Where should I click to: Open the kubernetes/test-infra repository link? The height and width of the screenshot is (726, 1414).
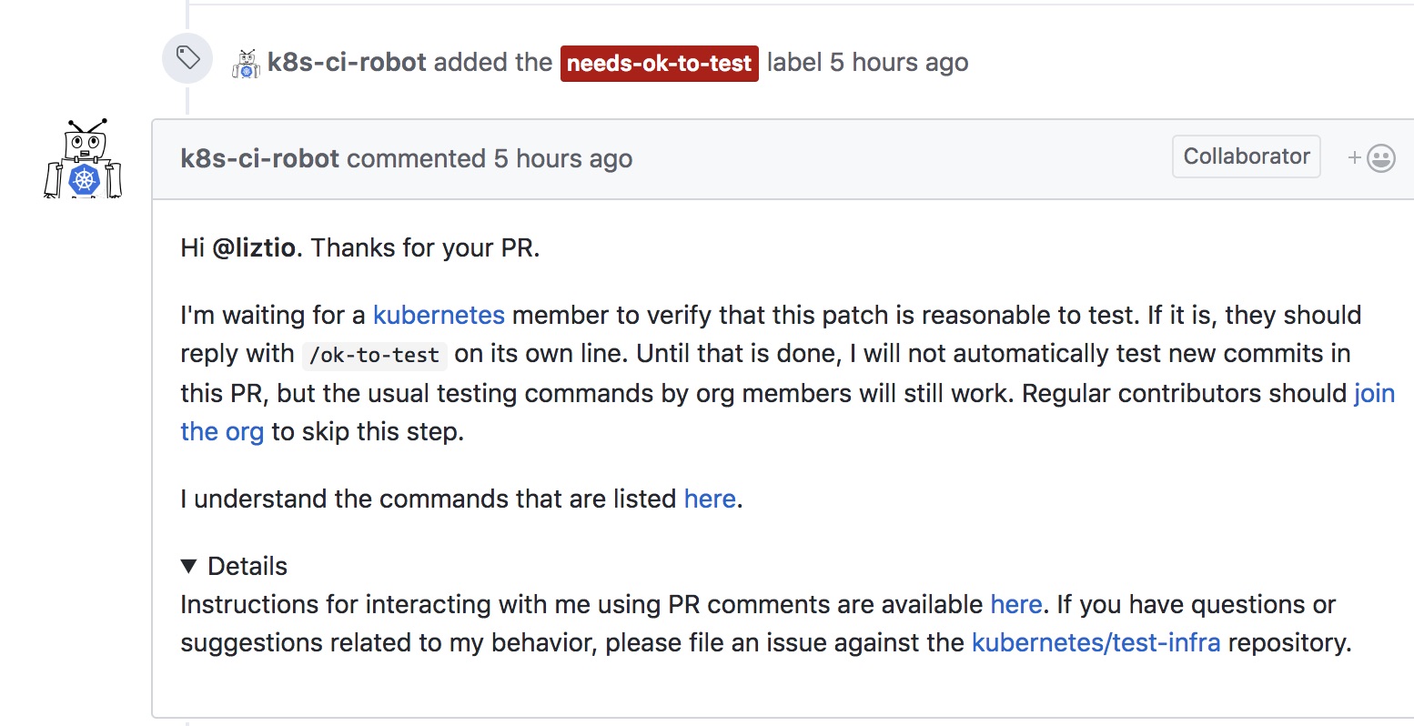coord(1096,642)
